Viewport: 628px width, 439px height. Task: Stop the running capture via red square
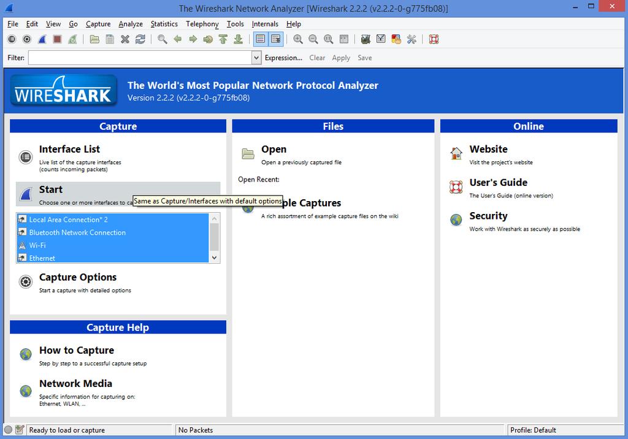click(x=57, y=39)
